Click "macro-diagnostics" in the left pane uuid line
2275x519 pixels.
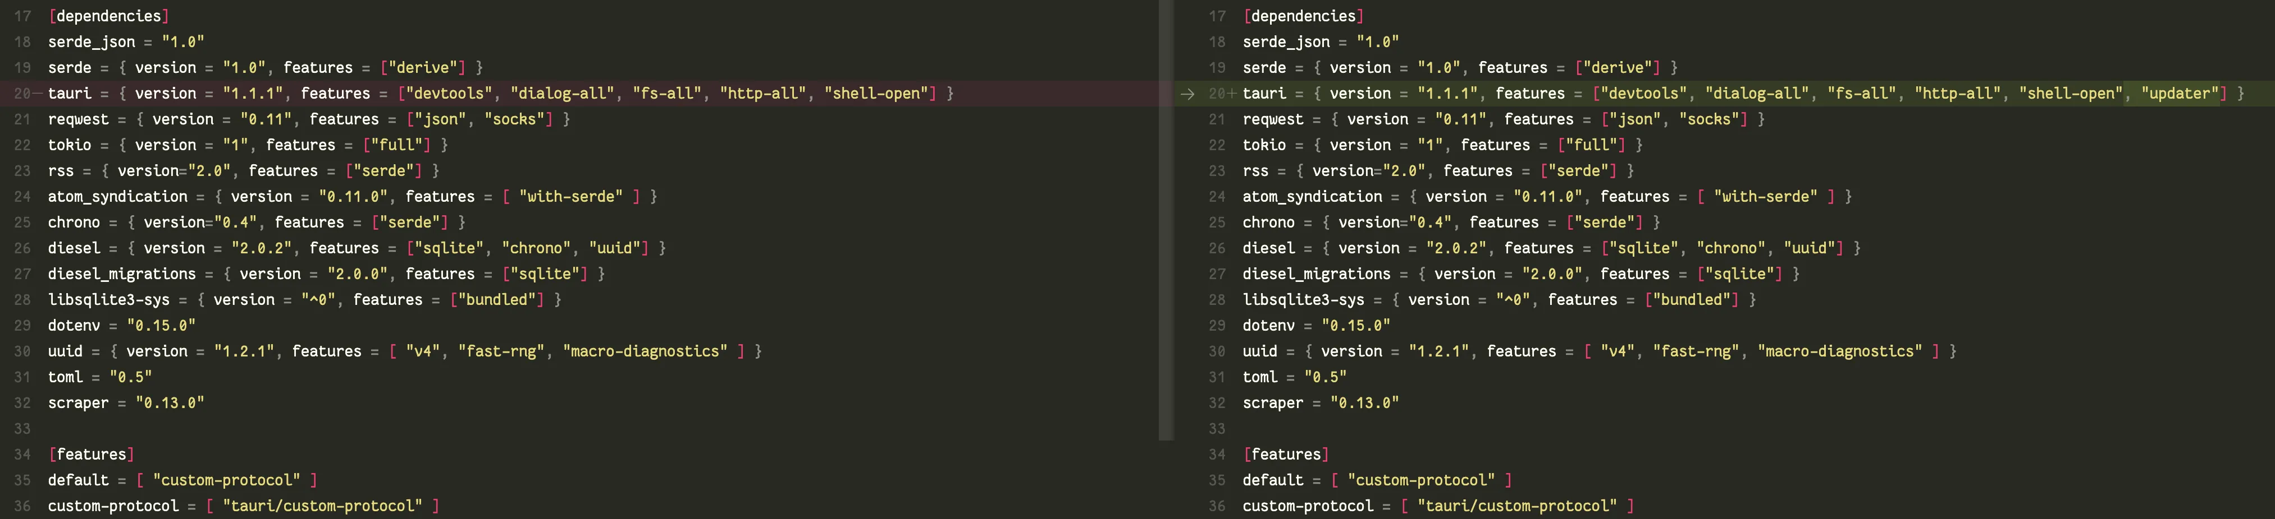tap(645, 351)
